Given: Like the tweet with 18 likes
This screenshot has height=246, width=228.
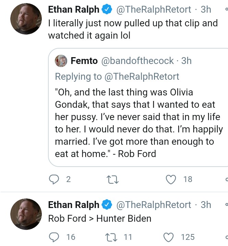Looking at the screenshot, I should click(171, 180).
